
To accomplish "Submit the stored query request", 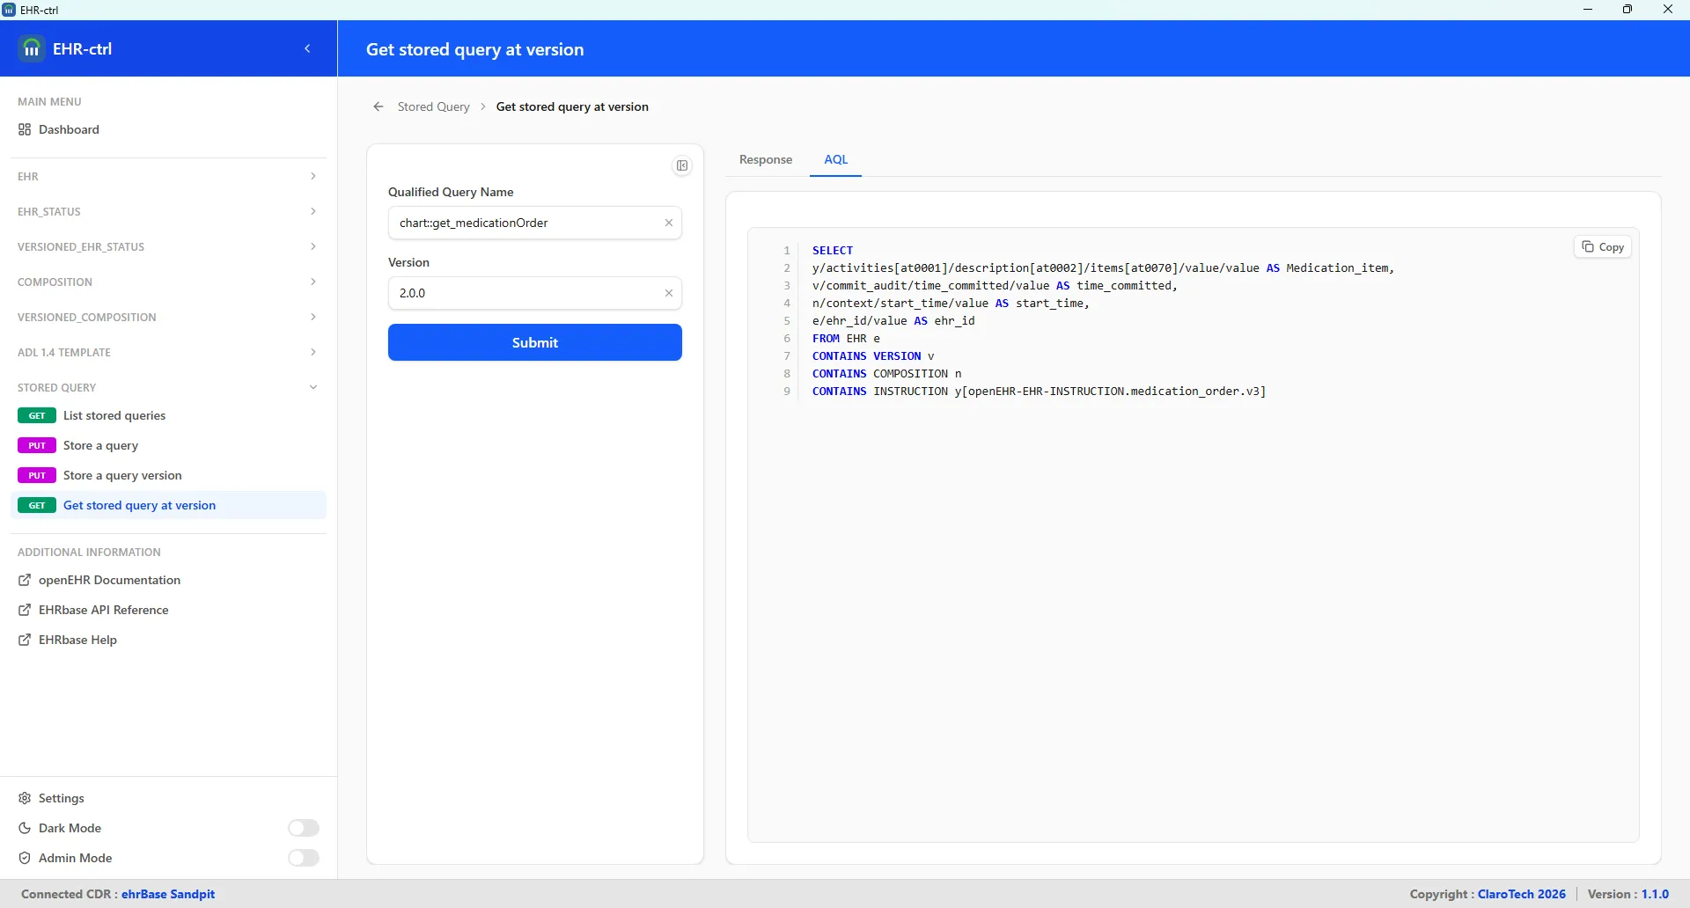I will click(535, 342).
